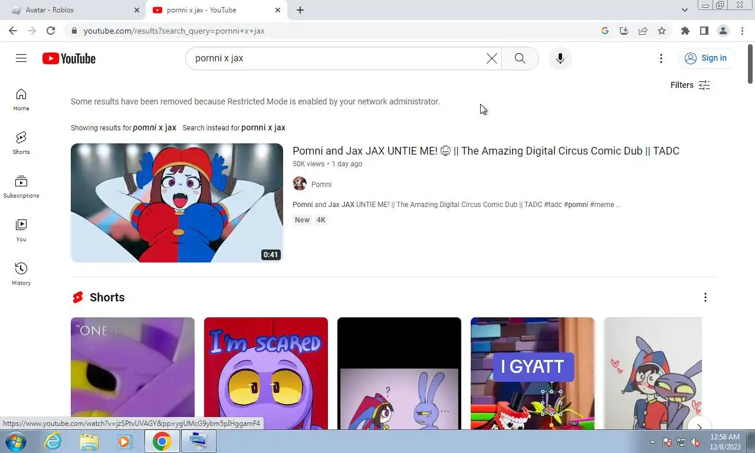Open Subscriptions in the sidebar
Screen dimensions: 755x453
[x=21, y=187]
